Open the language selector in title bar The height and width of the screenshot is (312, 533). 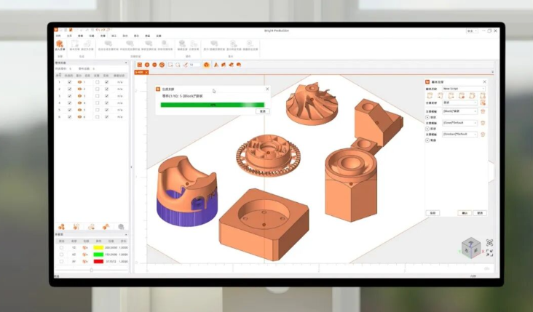pos(472,31)
